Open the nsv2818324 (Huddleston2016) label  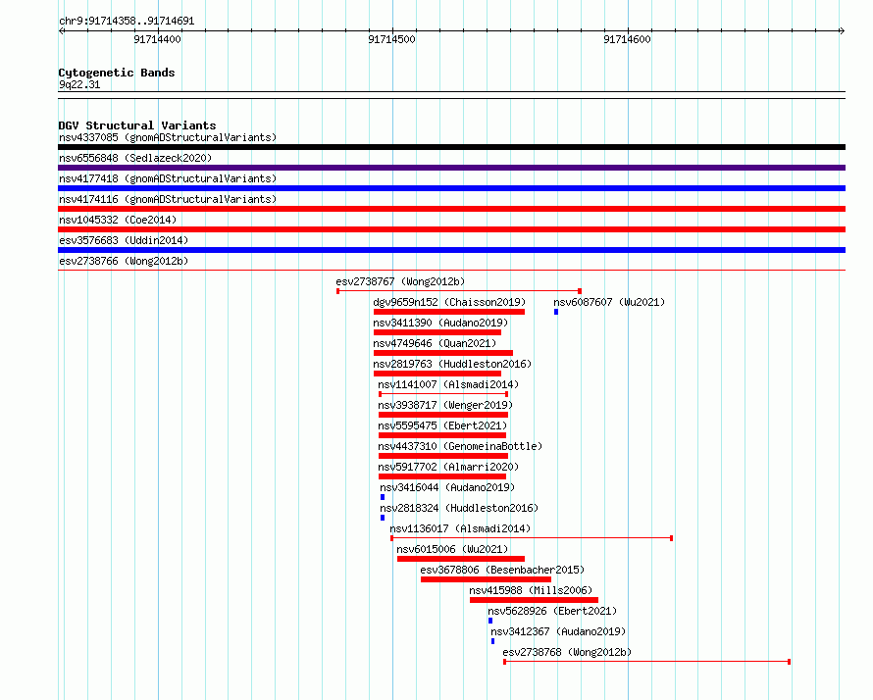[x=459, y=508]
